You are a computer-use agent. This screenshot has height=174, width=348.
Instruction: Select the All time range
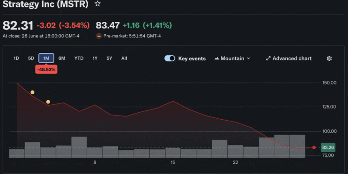pyautogui.click(x=124, y=58)
